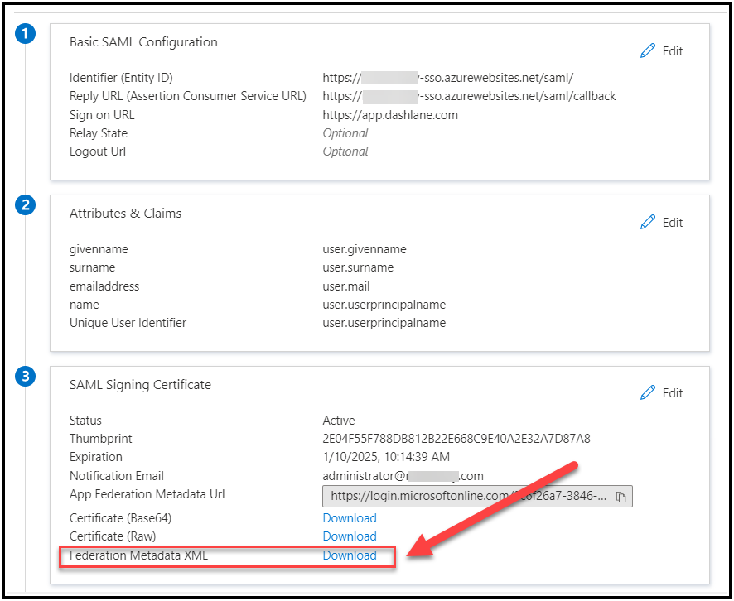
Task: Select the step 2 circle badge
Action: pos(26,205)
